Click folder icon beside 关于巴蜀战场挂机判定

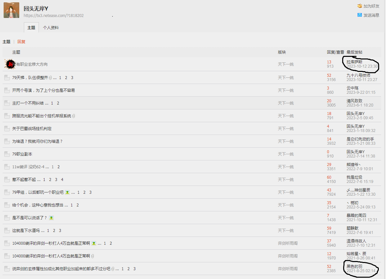(x=7, y=129)
